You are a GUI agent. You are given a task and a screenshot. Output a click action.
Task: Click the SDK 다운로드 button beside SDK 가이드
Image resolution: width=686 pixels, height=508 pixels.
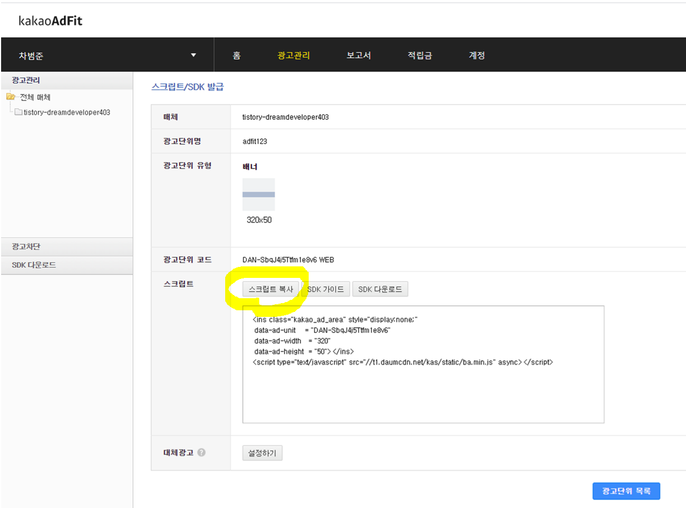(380, 289)
